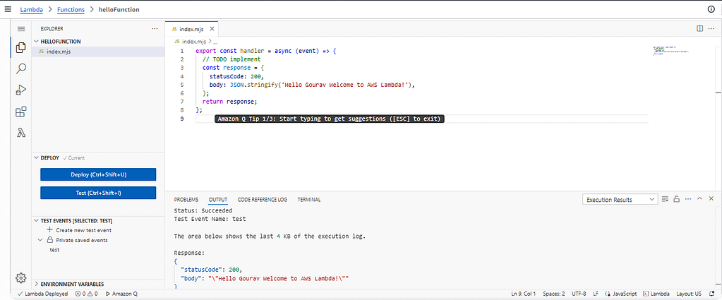Open the Search view icon
This screenshot has width=722, height=300.
[x=21, y=69]
